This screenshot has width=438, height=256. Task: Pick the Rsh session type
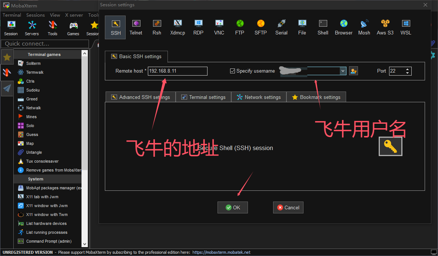[x=157, y=27]
